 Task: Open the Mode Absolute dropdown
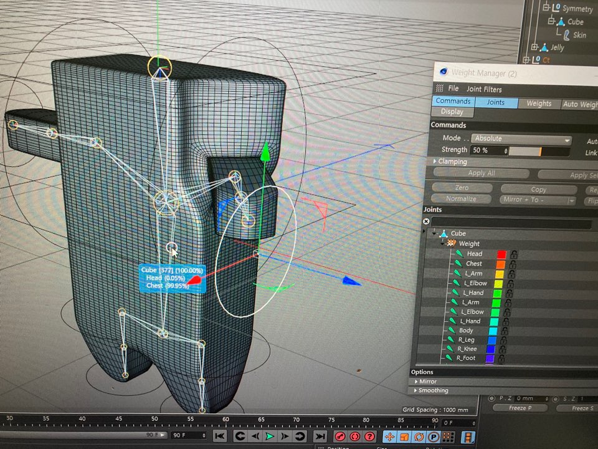pos(521,139)
